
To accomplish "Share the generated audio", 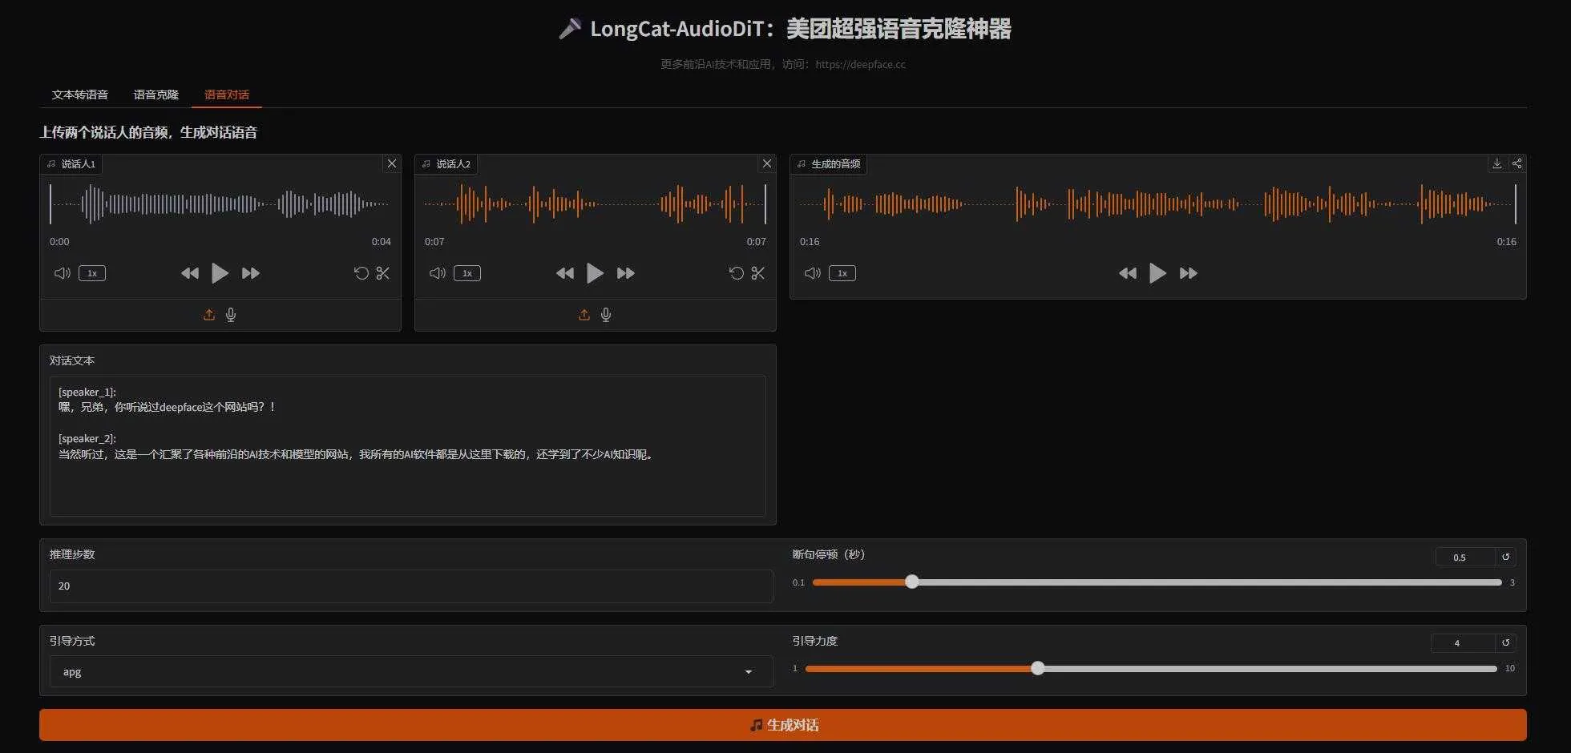I will (1516, 163).
